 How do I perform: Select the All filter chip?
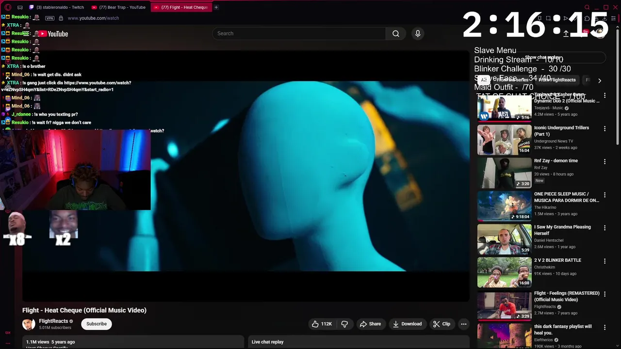[x=484, y=80]
